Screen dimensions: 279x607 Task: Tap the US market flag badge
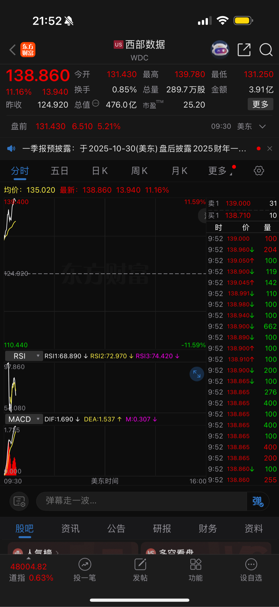pos(118,44)
